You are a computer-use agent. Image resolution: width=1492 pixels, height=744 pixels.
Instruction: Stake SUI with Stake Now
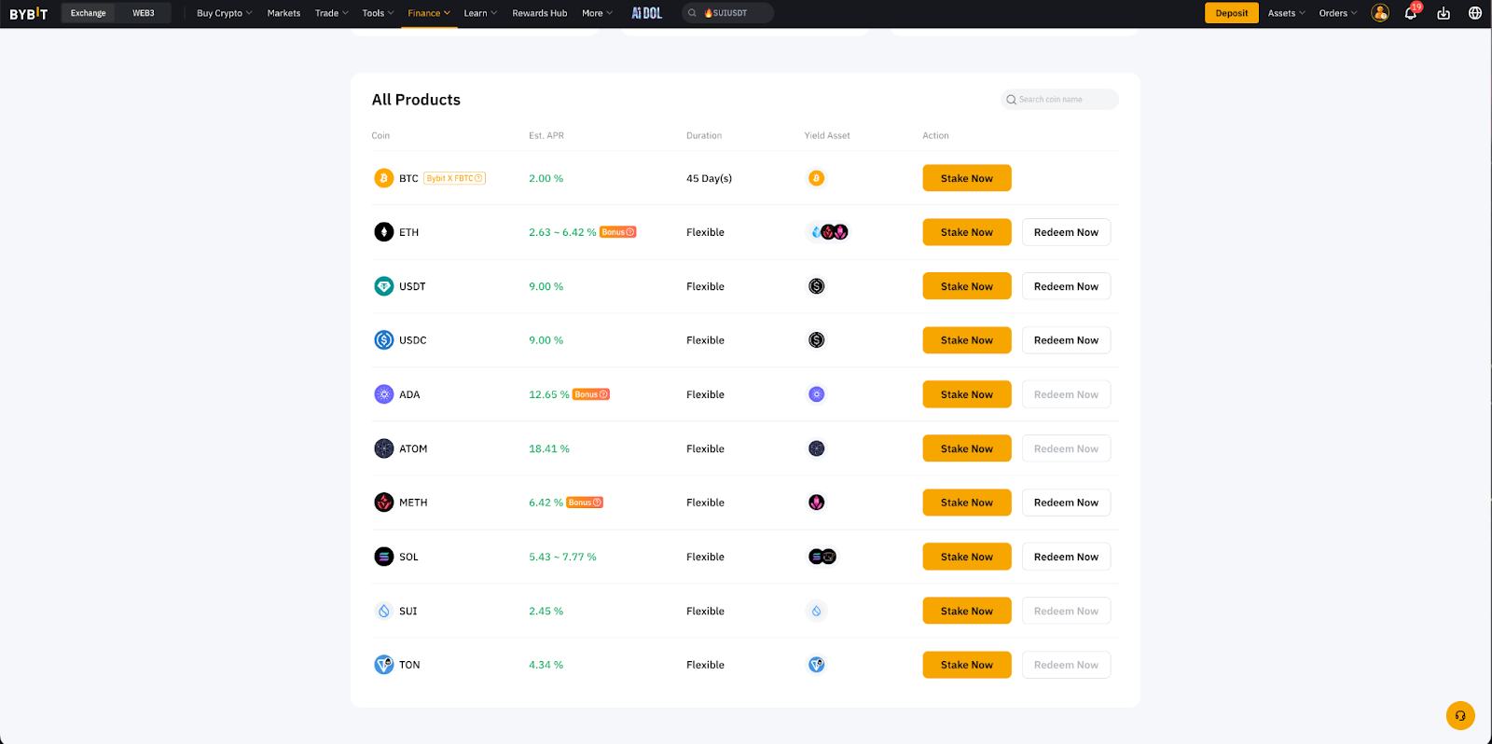tap(967, 611)
